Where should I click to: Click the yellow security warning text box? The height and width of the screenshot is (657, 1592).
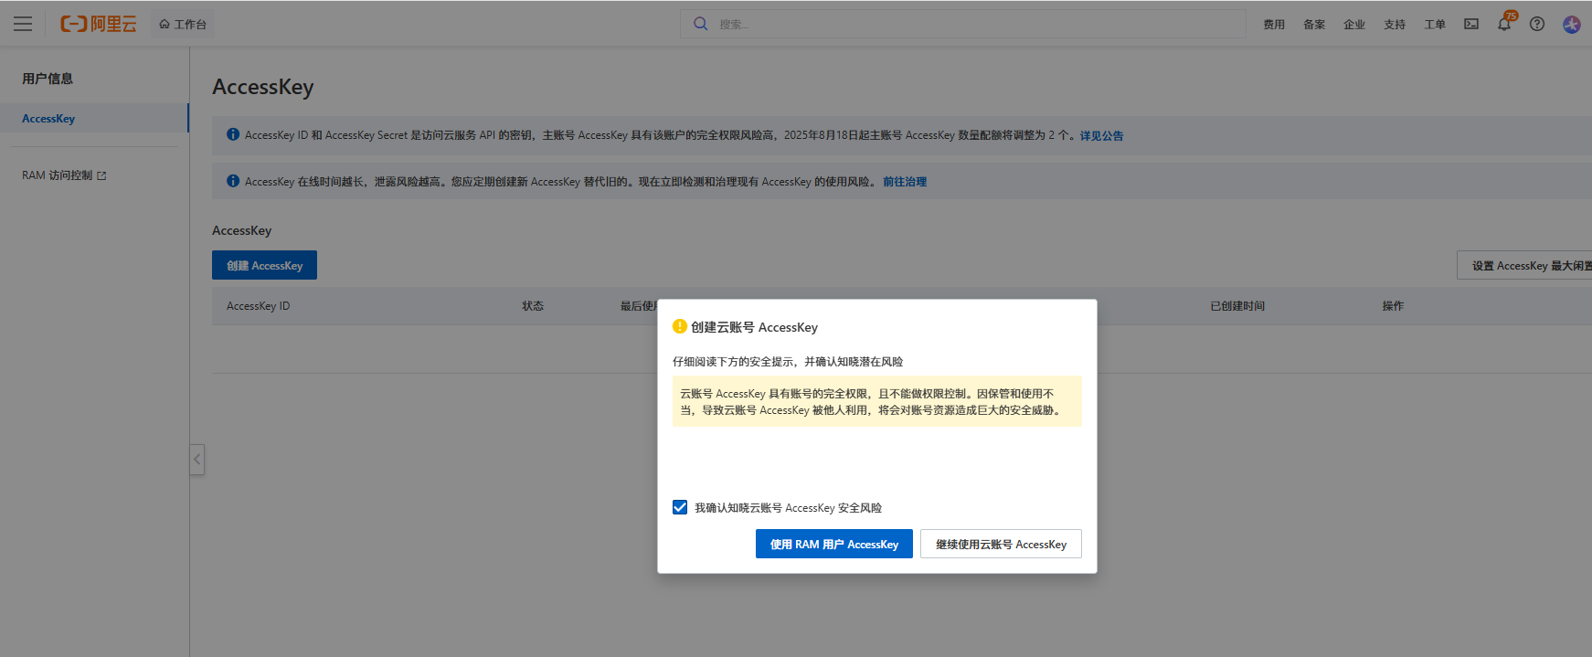(877, 401)
